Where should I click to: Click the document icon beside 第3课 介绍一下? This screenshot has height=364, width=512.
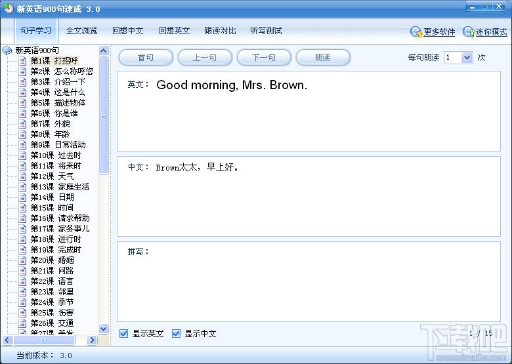point(22,82)
